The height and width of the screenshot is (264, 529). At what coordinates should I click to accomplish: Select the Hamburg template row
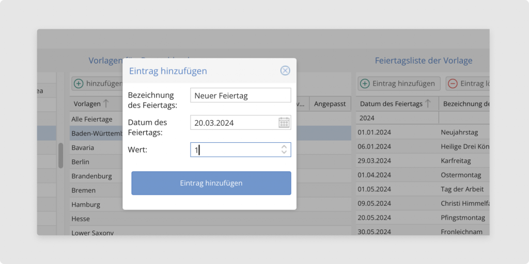[86, 204]
